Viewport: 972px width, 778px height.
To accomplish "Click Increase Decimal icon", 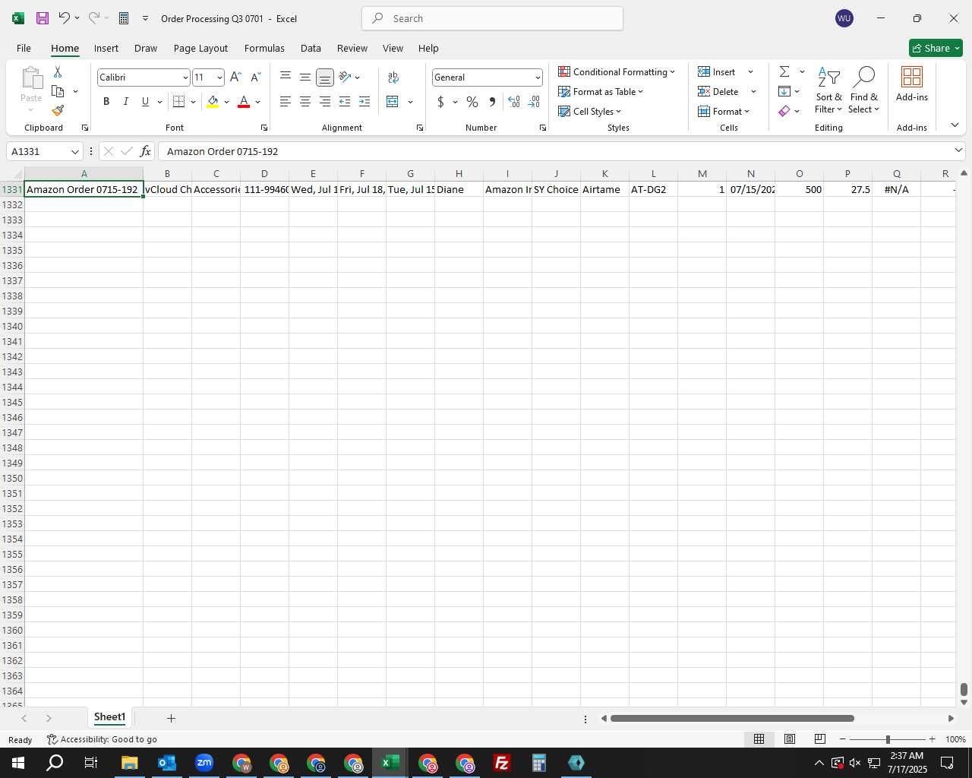I will 514,102.
